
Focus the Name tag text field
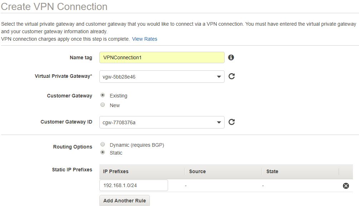(x=162, y=57)
